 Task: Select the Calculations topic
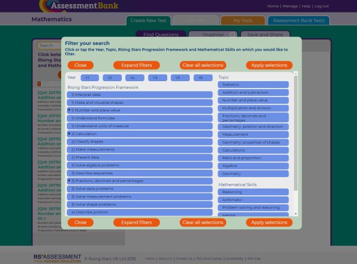(253, 150)
